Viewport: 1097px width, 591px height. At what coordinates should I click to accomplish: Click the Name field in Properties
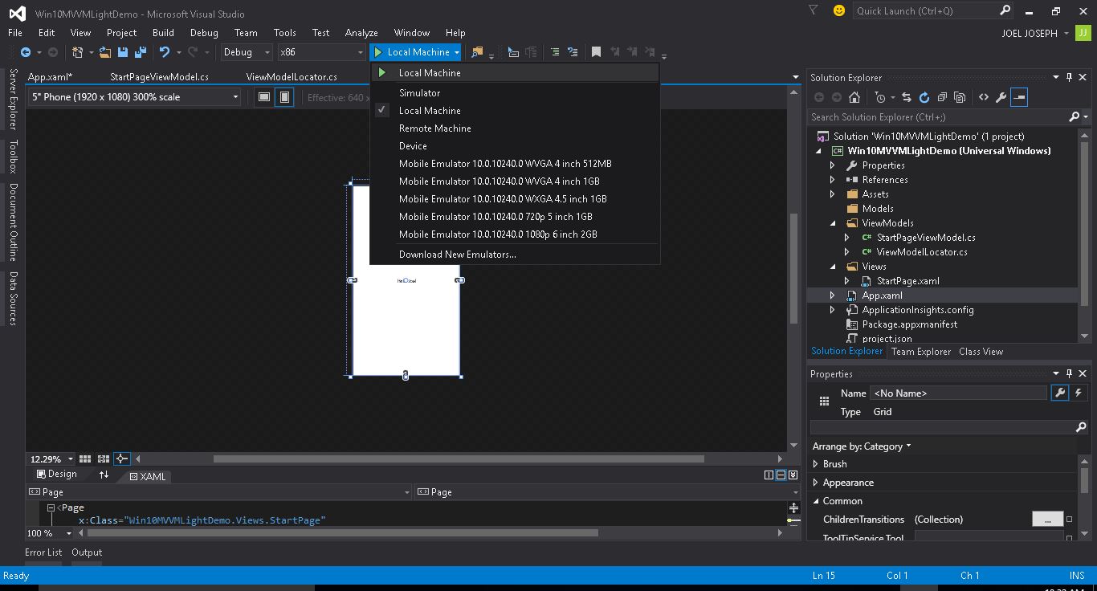click(x=959, y=393)
